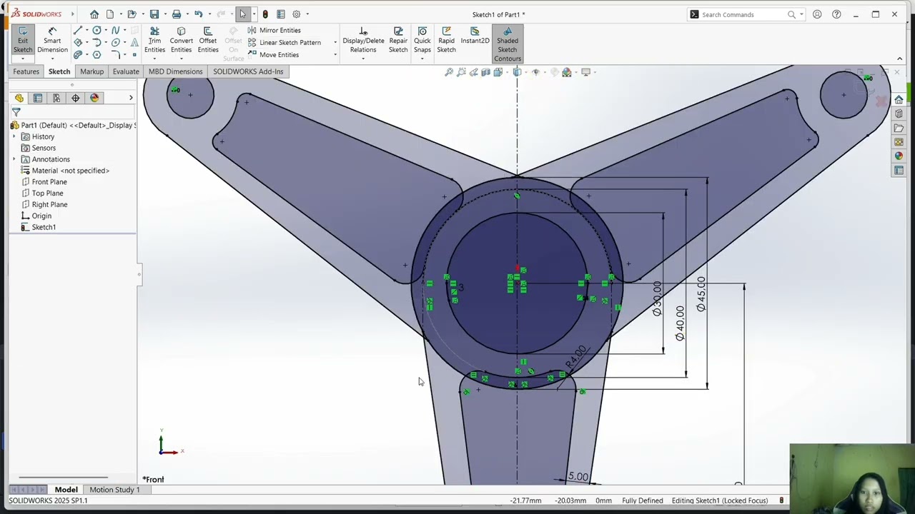This screenshot has width=915, height=514.
Task: Click Mirror Entities
Action: tap(274, 30)
